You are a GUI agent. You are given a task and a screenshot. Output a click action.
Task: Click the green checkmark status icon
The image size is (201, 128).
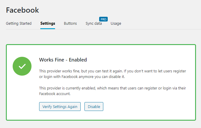(22, 66)
